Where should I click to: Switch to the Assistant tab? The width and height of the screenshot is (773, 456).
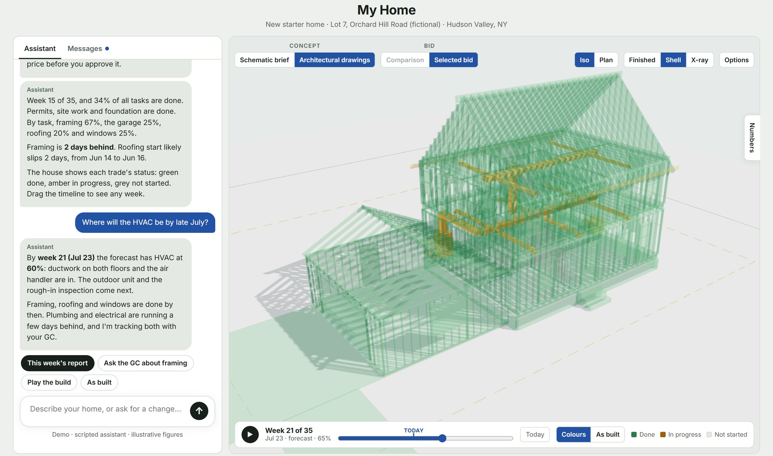(x=40, y=49)
